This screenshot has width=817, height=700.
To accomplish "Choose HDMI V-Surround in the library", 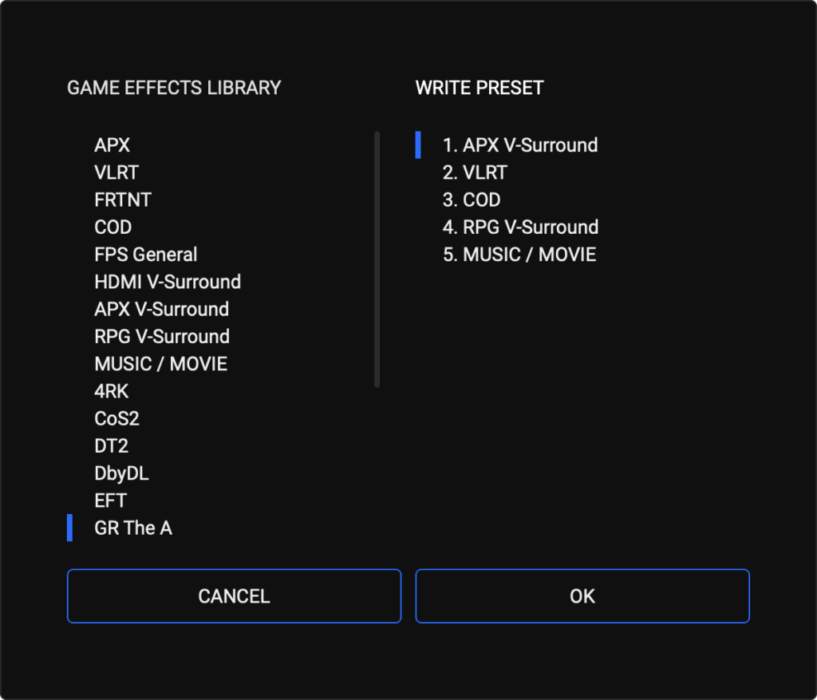I will [168, 282].
